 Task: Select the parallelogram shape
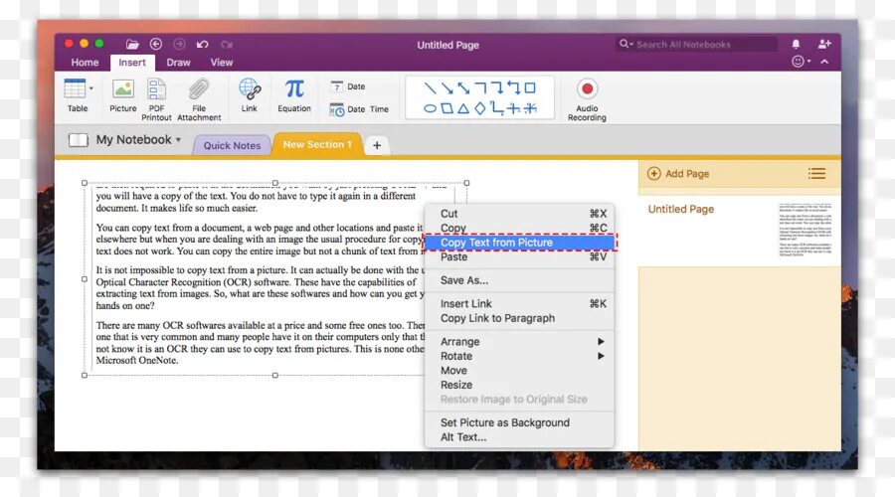point(447,107)
